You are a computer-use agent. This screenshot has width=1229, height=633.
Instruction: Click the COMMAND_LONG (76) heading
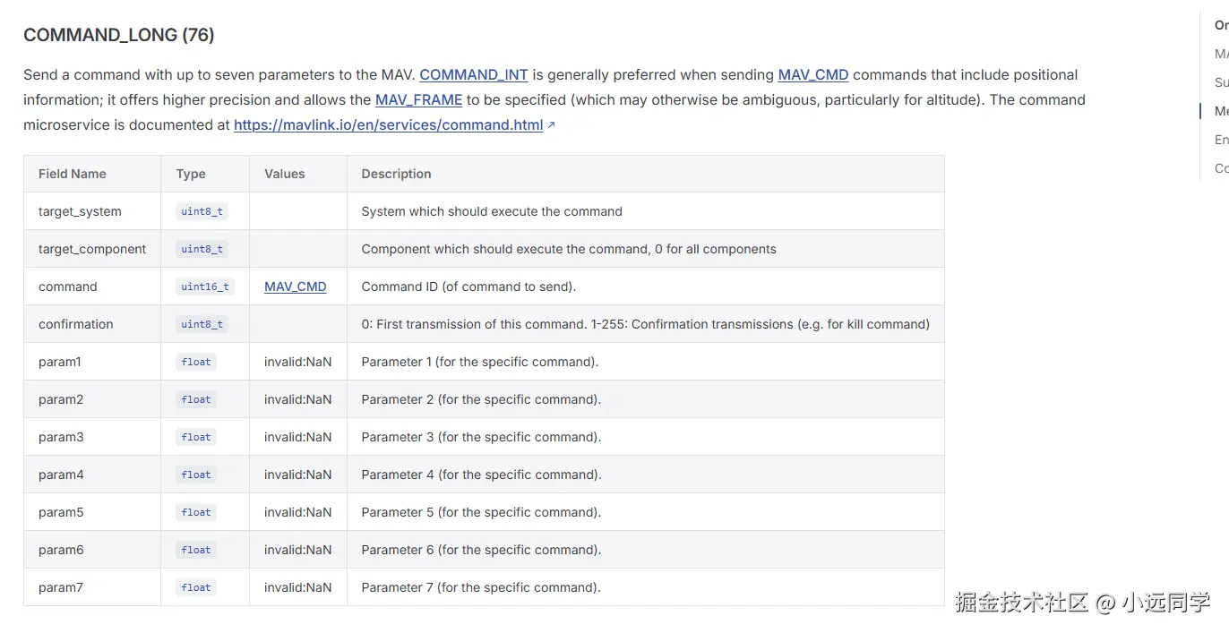point(118,35)
